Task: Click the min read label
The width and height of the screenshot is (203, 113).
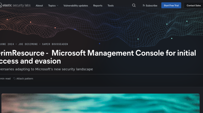Action: (5, 79)
